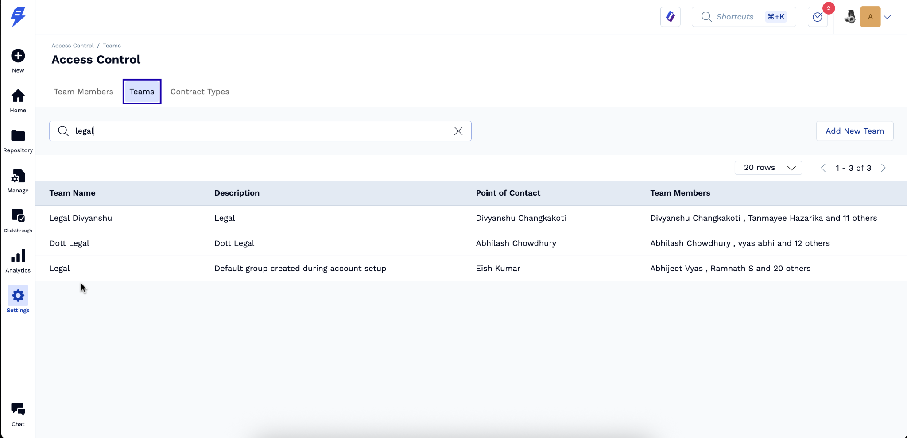Expand the 20 rows dropdown
This screenshot has width=907, height=438.
pos(768,168)
